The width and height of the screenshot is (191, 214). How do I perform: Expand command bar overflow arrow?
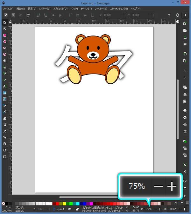coord(185,196)
